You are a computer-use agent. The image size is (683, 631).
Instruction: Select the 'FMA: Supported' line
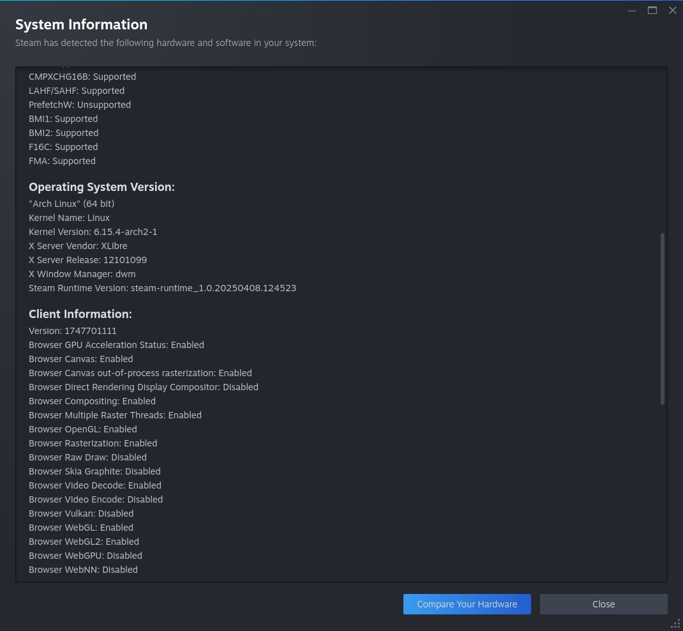pos(63,161)
